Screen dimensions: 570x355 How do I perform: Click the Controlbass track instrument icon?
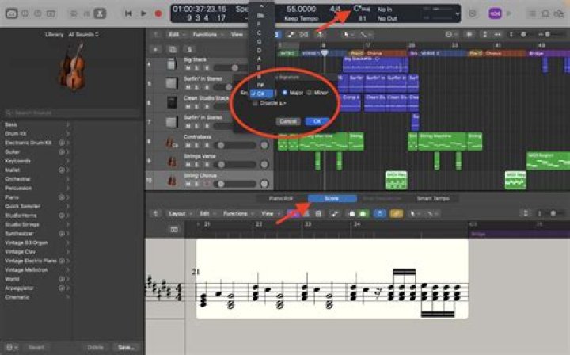(x=172, y=142)
